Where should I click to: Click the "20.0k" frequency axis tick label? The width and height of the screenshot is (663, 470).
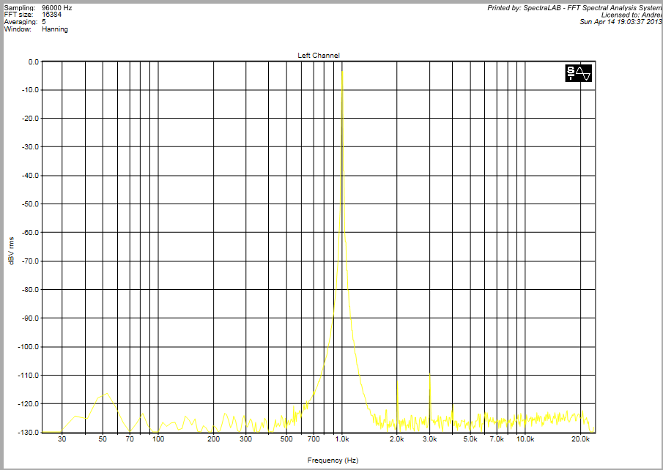[x=580, y=439]
